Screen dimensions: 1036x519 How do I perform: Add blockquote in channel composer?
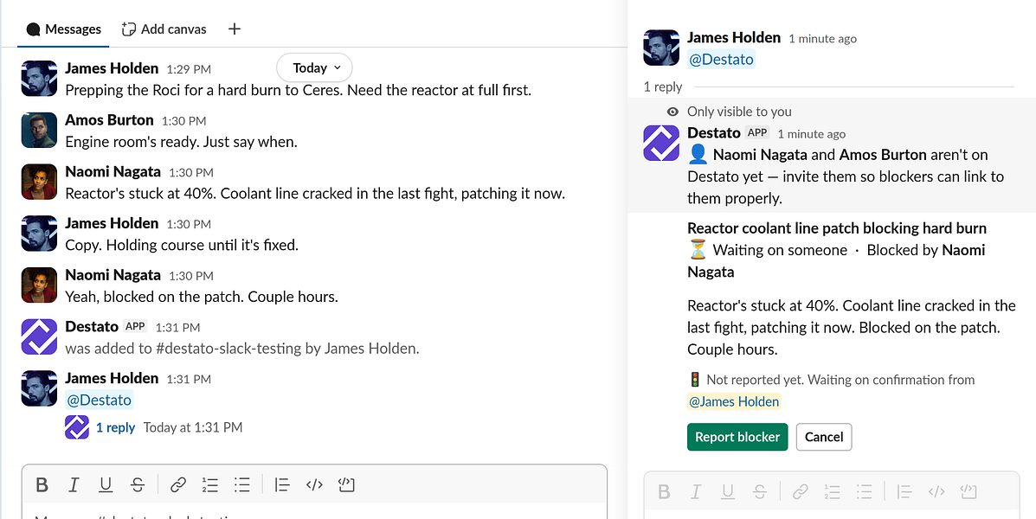(x=282, y=485)
